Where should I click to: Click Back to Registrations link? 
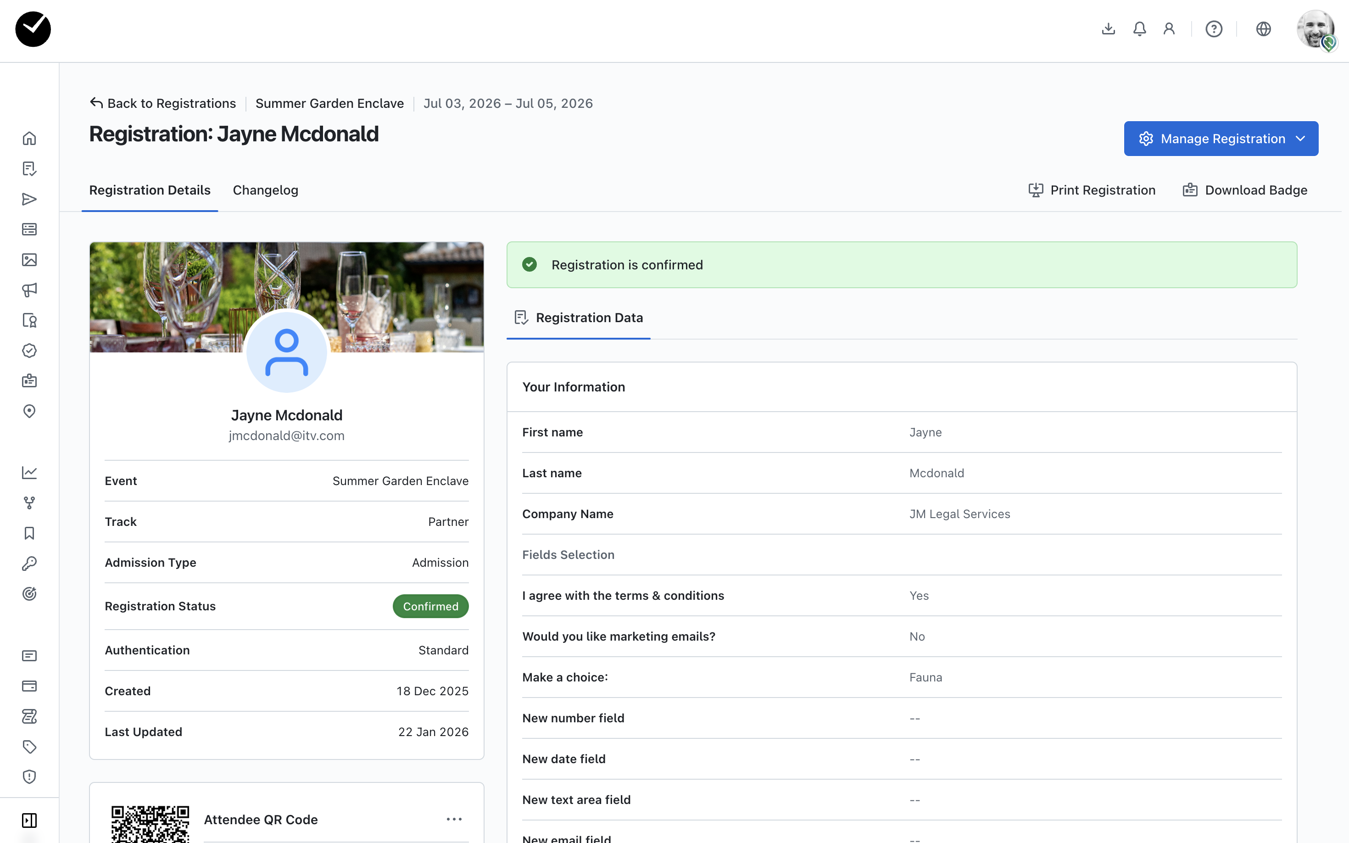[x=163, y=103]
